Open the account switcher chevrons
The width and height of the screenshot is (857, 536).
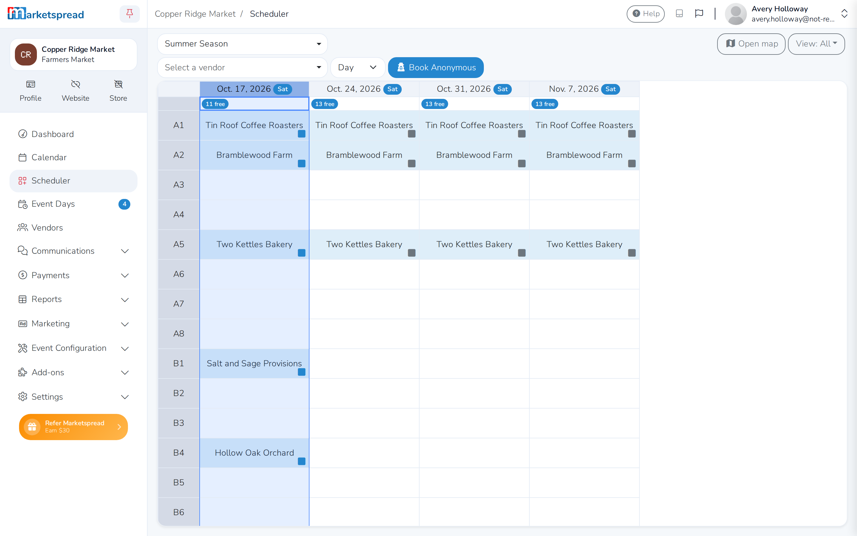tap(844, 14)
